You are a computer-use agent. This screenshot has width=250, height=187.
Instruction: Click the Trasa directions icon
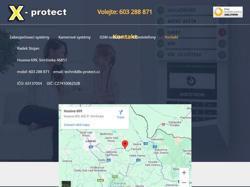[x=121, y=114]
